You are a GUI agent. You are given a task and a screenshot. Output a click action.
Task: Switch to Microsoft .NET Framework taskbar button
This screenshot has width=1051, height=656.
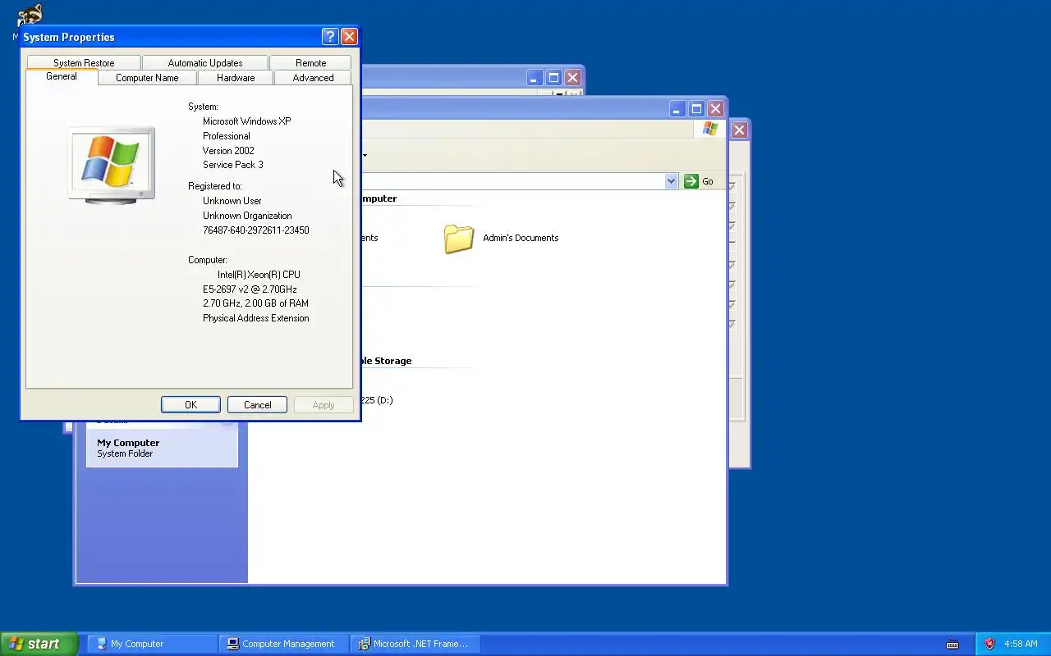coord(415,644)
